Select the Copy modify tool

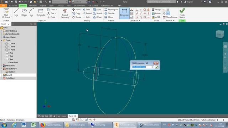76,14
